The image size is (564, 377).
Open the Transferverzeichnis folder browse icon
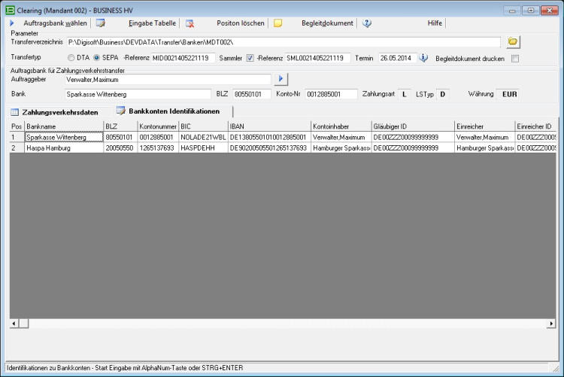click(x=513, y=41)
